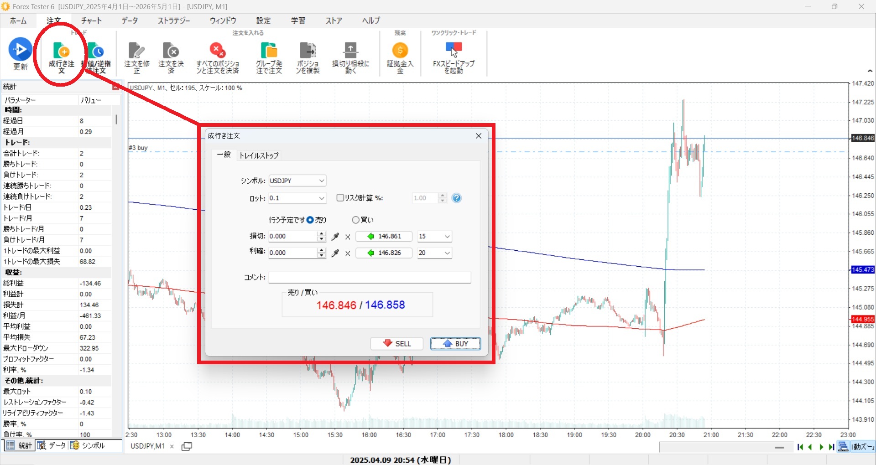Click in the コメント input field
Image resolution: width=876 pixels, height=465 pixels.
[x=370, y=277]
